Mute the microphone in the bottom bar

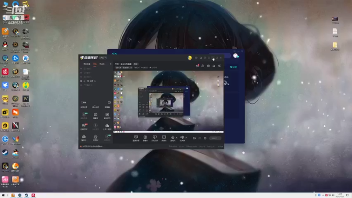(x=172, y=138)
